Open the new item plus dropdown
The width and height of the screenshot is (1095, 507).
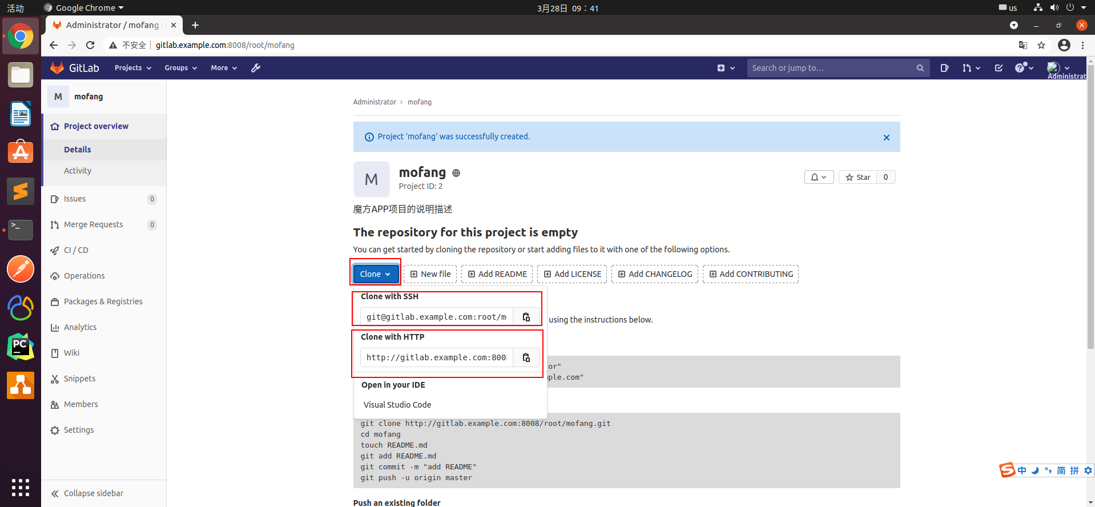(726, 68)
